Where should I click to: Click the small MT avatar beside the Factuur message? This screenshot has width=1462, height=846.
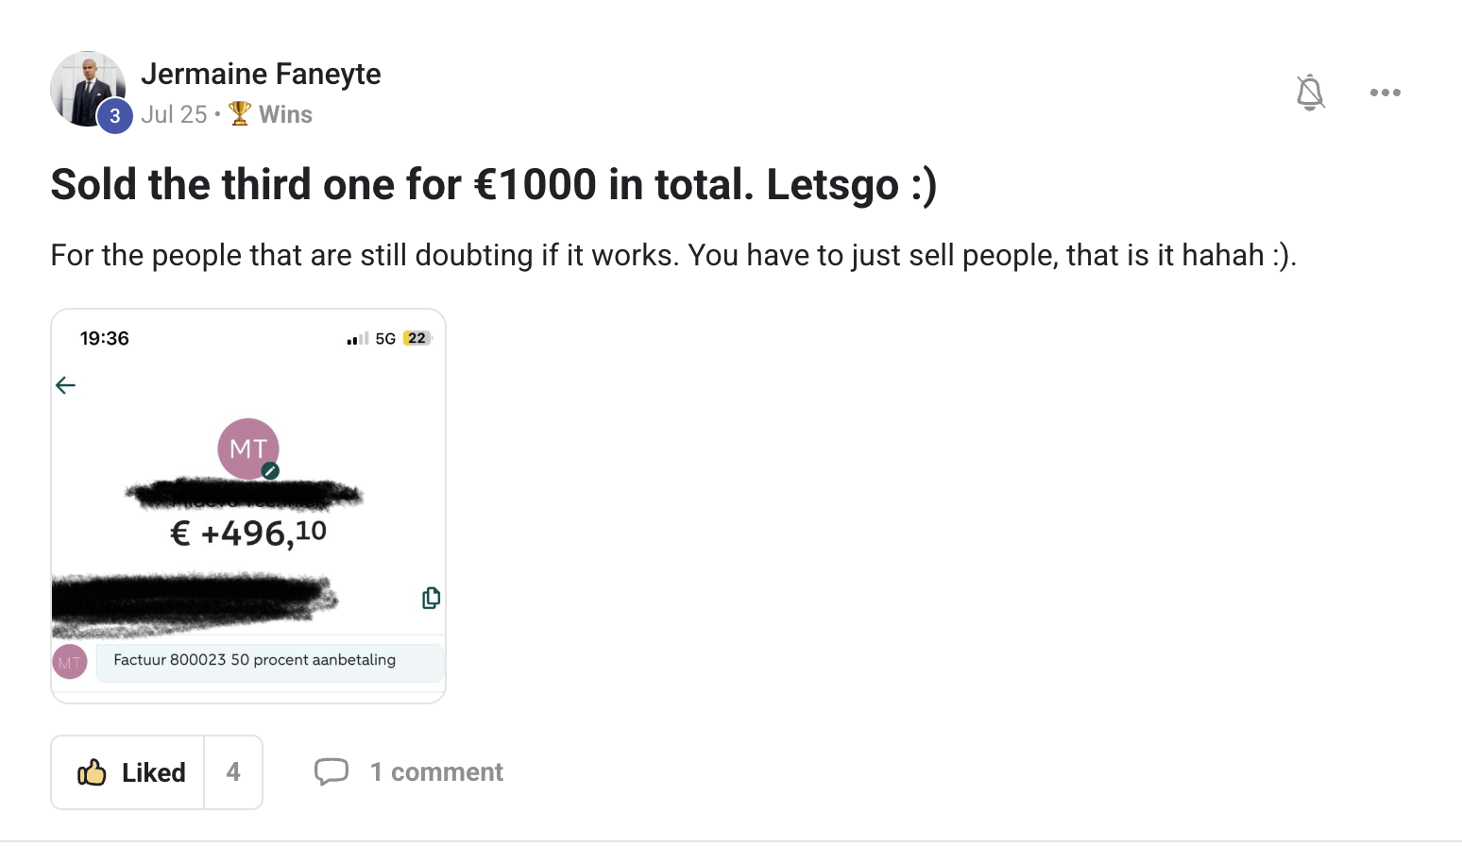click(70, 661)
